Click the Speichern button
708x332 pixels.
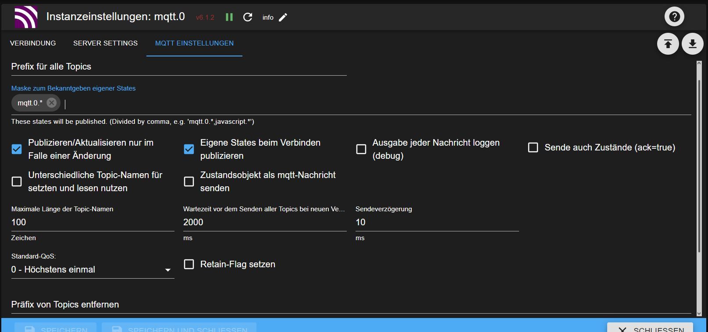pyautogui.click(x=56, y=328)
